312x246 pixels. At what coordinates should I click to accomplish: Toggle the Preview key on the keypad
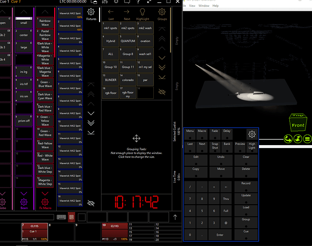coord(240,147)
